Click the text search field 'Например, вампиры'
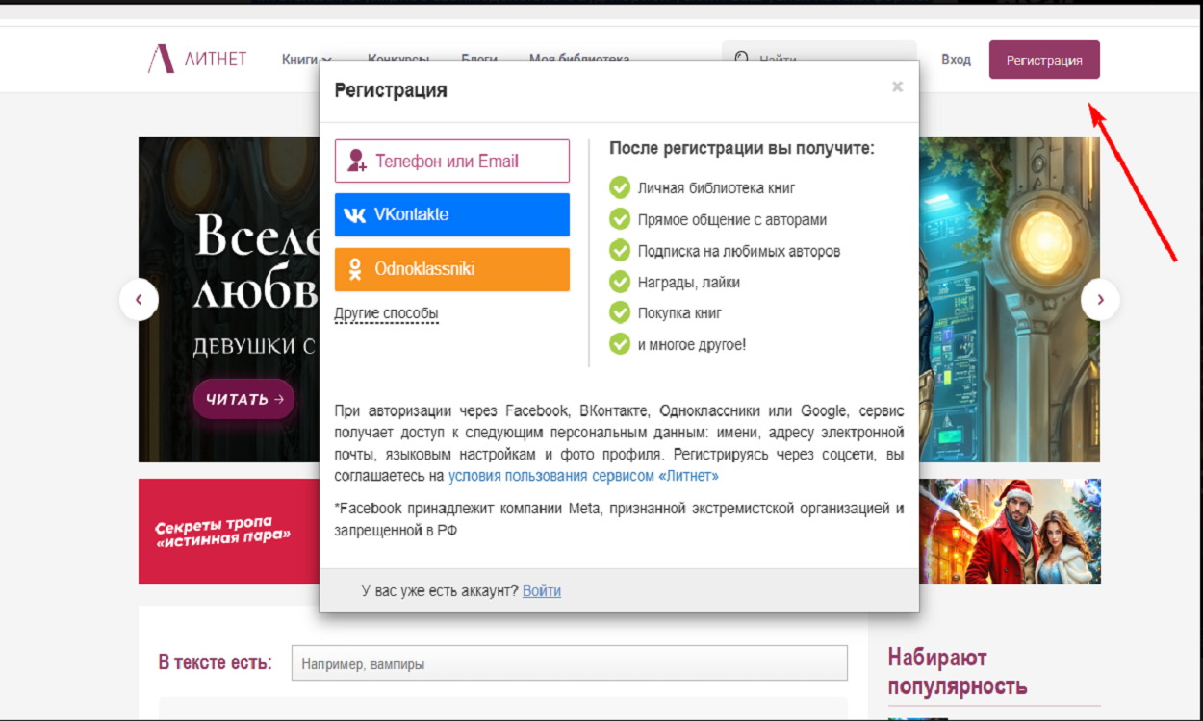1203x721 pixels. click(x=569, y=663)
